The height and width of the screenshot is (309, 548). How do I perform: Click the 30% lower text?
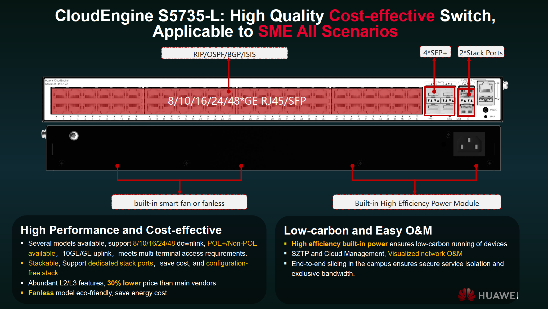coord(124,283)
